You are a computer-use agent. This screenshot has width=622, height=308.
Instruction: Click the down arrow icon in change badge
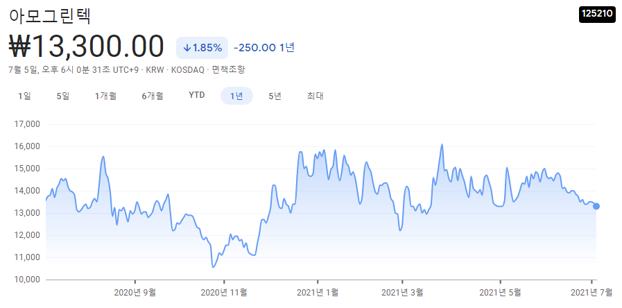(187, 48)
